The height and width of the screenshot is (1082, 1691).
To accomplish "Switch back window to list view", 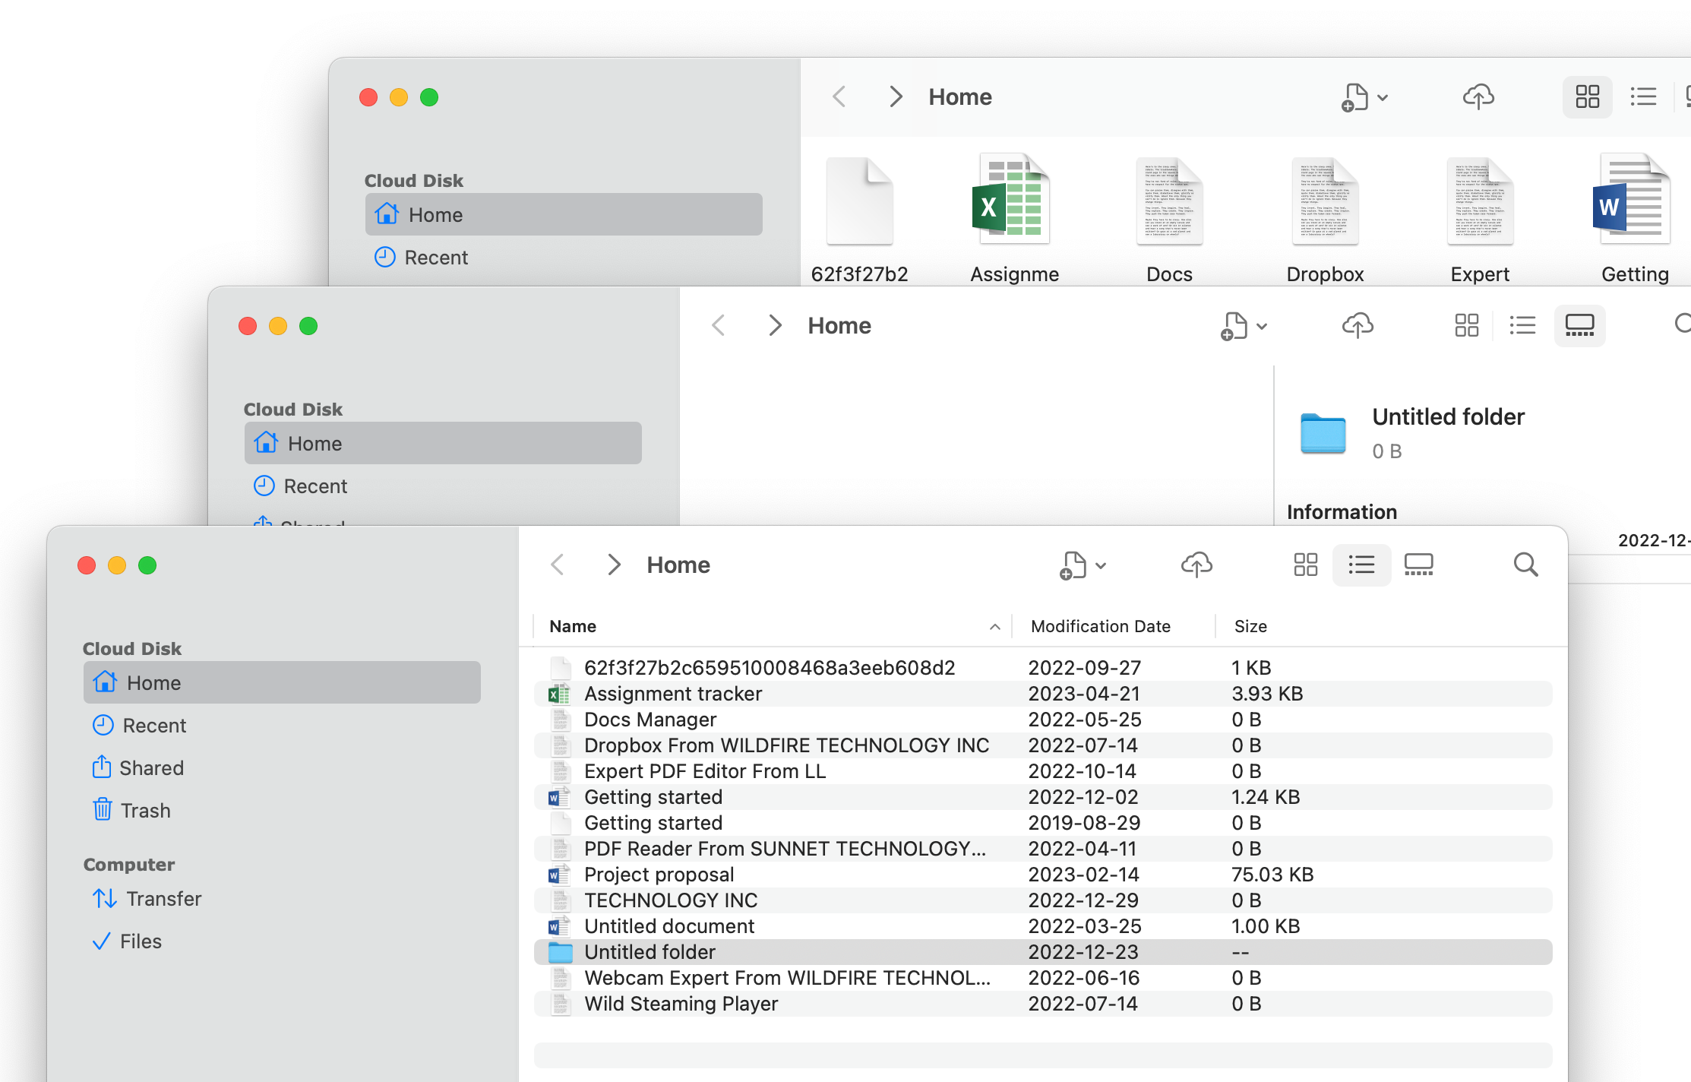I will pos(1643,96).
